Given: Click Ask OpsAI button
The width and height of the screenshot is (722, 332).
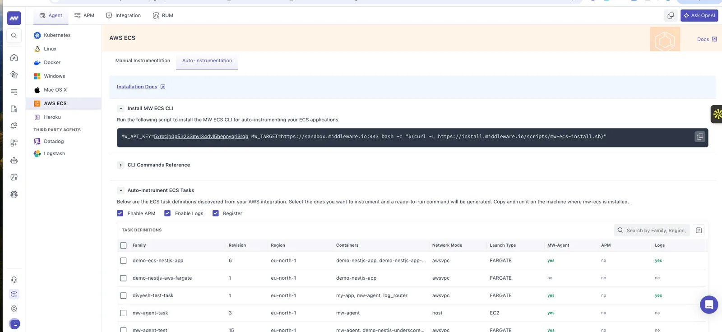Looking at the screenshot, I should tap(699, 15).
